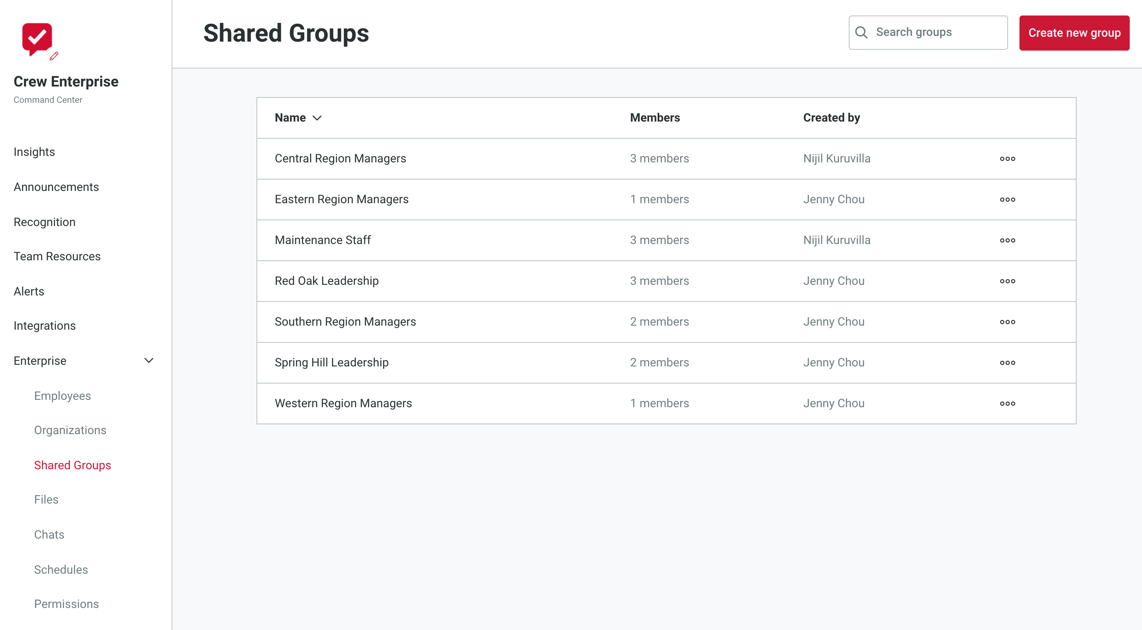Navigate to Schedules
The height and width of the screenshot is (630, 1142).
(61, 569)
